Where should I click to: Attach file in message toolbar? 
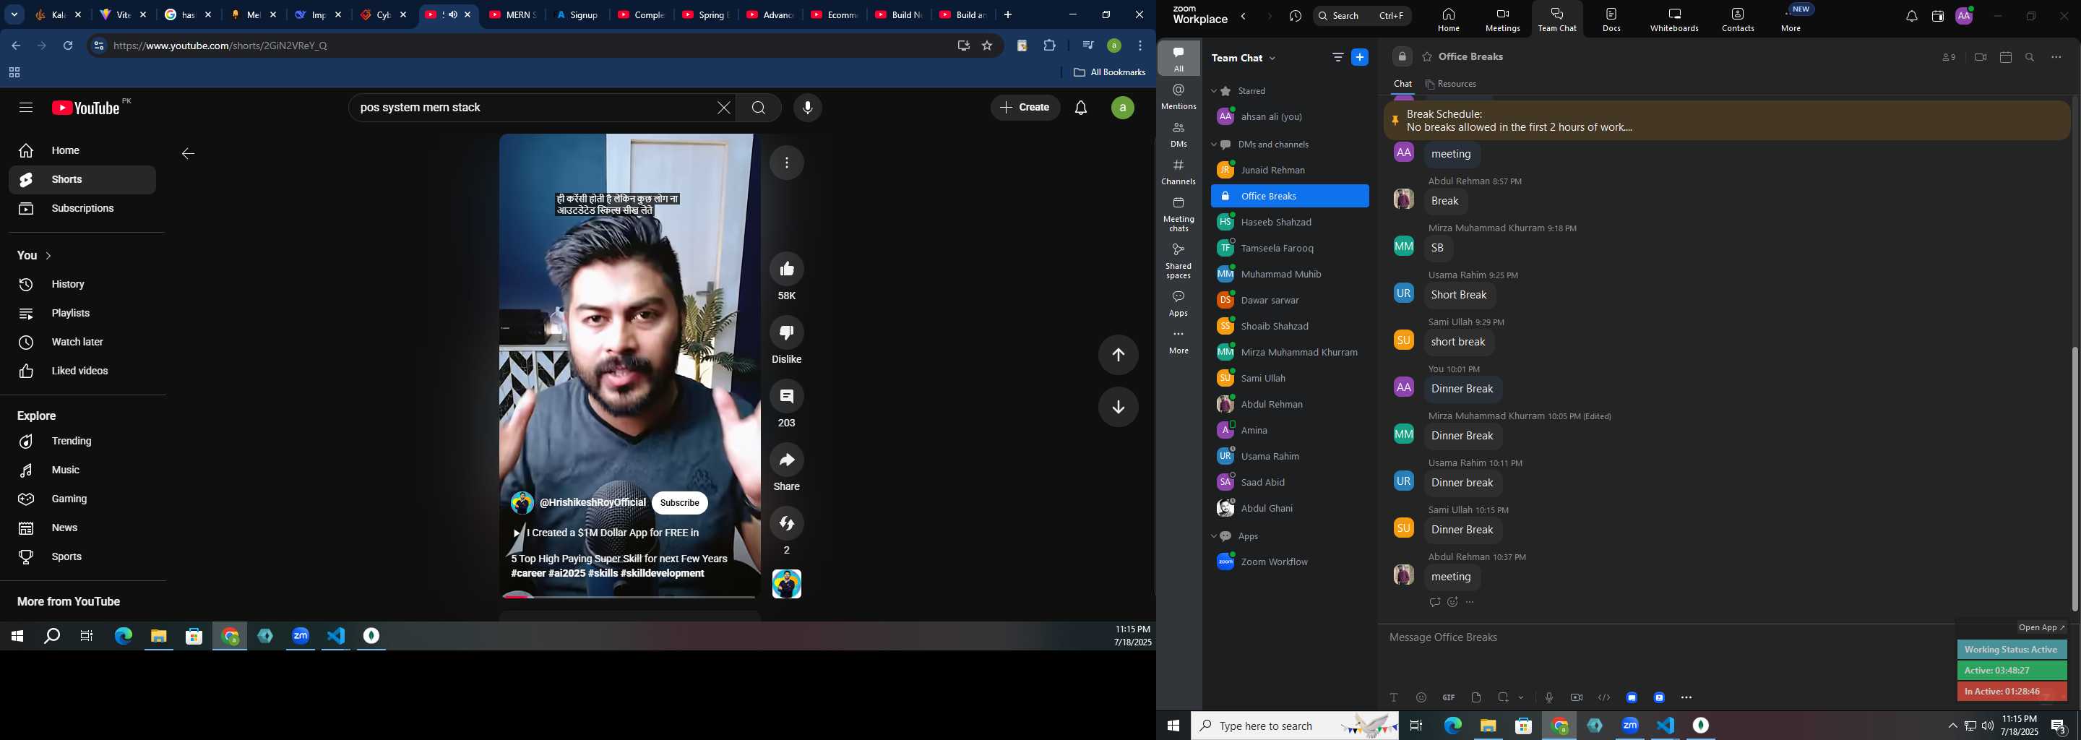click(1476, 697)
